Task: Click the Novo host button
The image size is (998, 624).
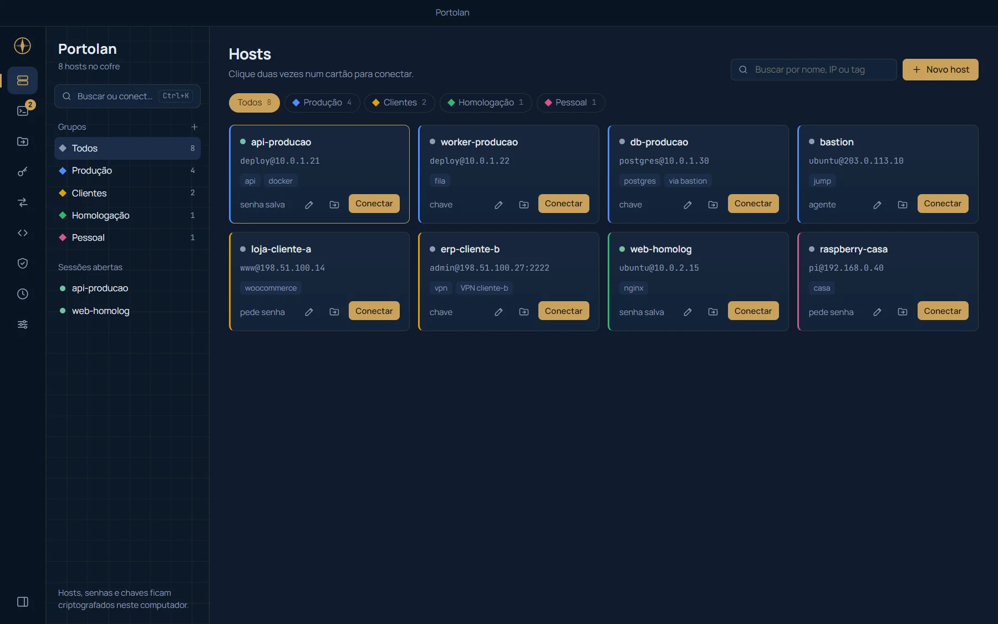Action: [x=940, y=70]
